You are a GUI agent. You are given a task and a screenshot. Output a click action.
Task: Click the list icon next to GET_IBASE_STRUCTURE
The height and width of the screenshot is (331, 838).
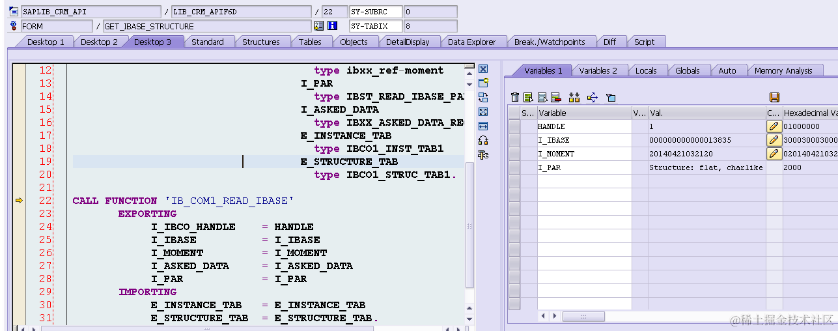pyautogui.click(x=318, y=26)
